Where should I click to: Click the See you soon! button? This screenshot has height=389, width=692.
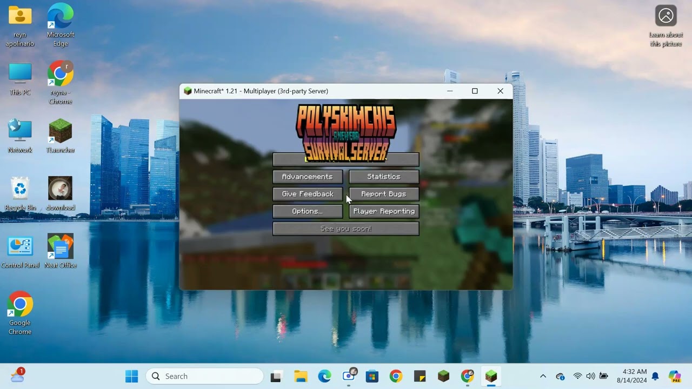pos(346,229)
